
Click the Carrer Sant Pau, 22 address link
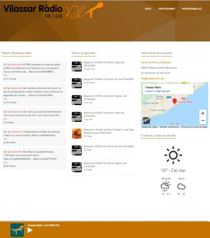pos(156,63)
